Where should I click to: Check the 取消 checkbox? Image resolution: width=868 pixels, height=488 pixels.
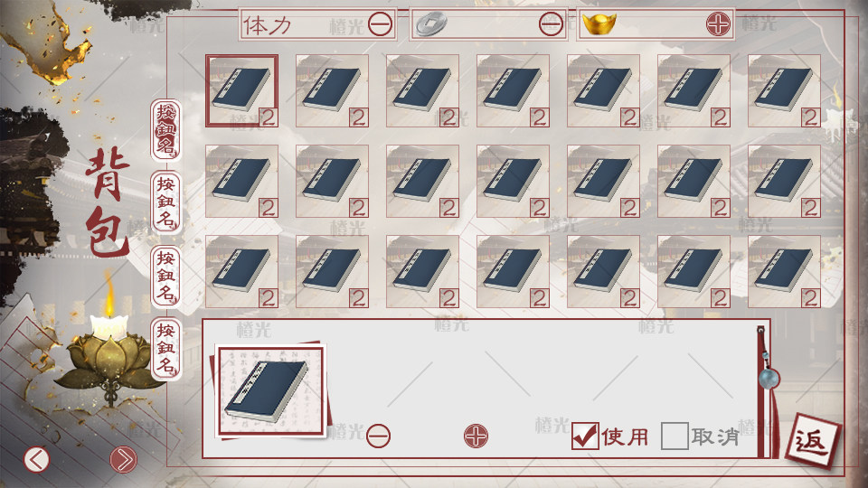[675, 436]
